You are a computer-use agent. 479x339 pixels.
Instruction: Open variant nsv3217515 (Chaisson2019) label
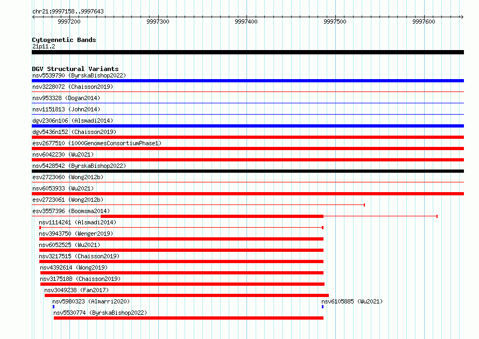coord(79,256)
